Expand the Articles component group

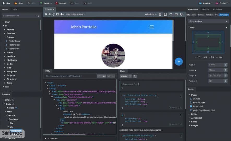(x=5, y=30)
